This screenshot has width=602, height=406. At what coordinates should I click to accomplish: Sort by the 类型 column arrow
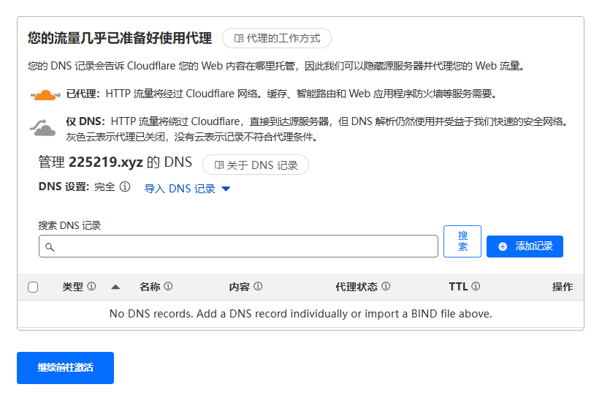115,287
